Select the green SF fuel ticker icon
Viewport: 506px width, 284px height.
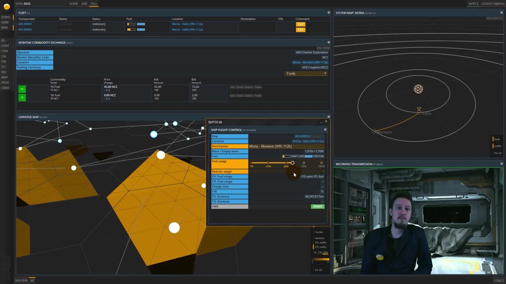[x=22, y=97]
